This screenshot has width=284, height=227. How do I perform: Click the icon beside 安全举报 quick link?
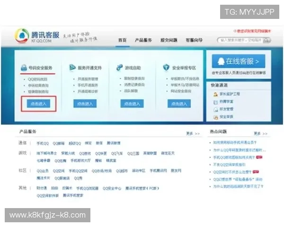[215, 117]
